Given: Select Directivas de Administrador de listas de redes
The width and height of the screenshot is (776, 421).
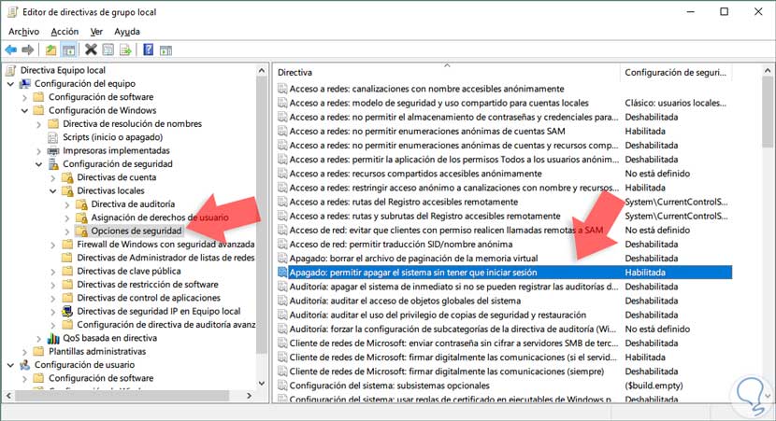Looking at the screenshot, I should [x=165, y=258].
